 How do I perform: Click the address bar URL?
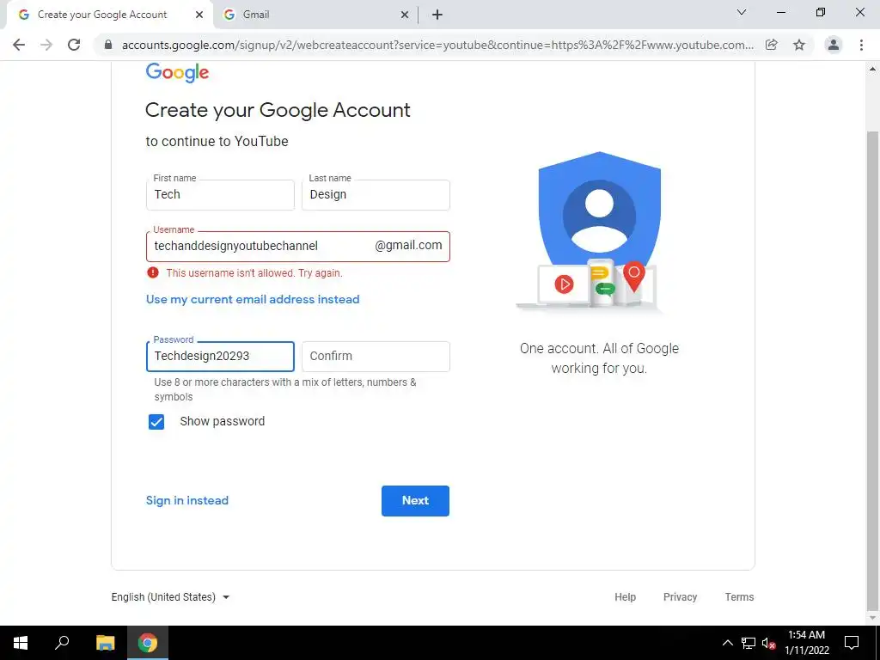pos(437,45)
